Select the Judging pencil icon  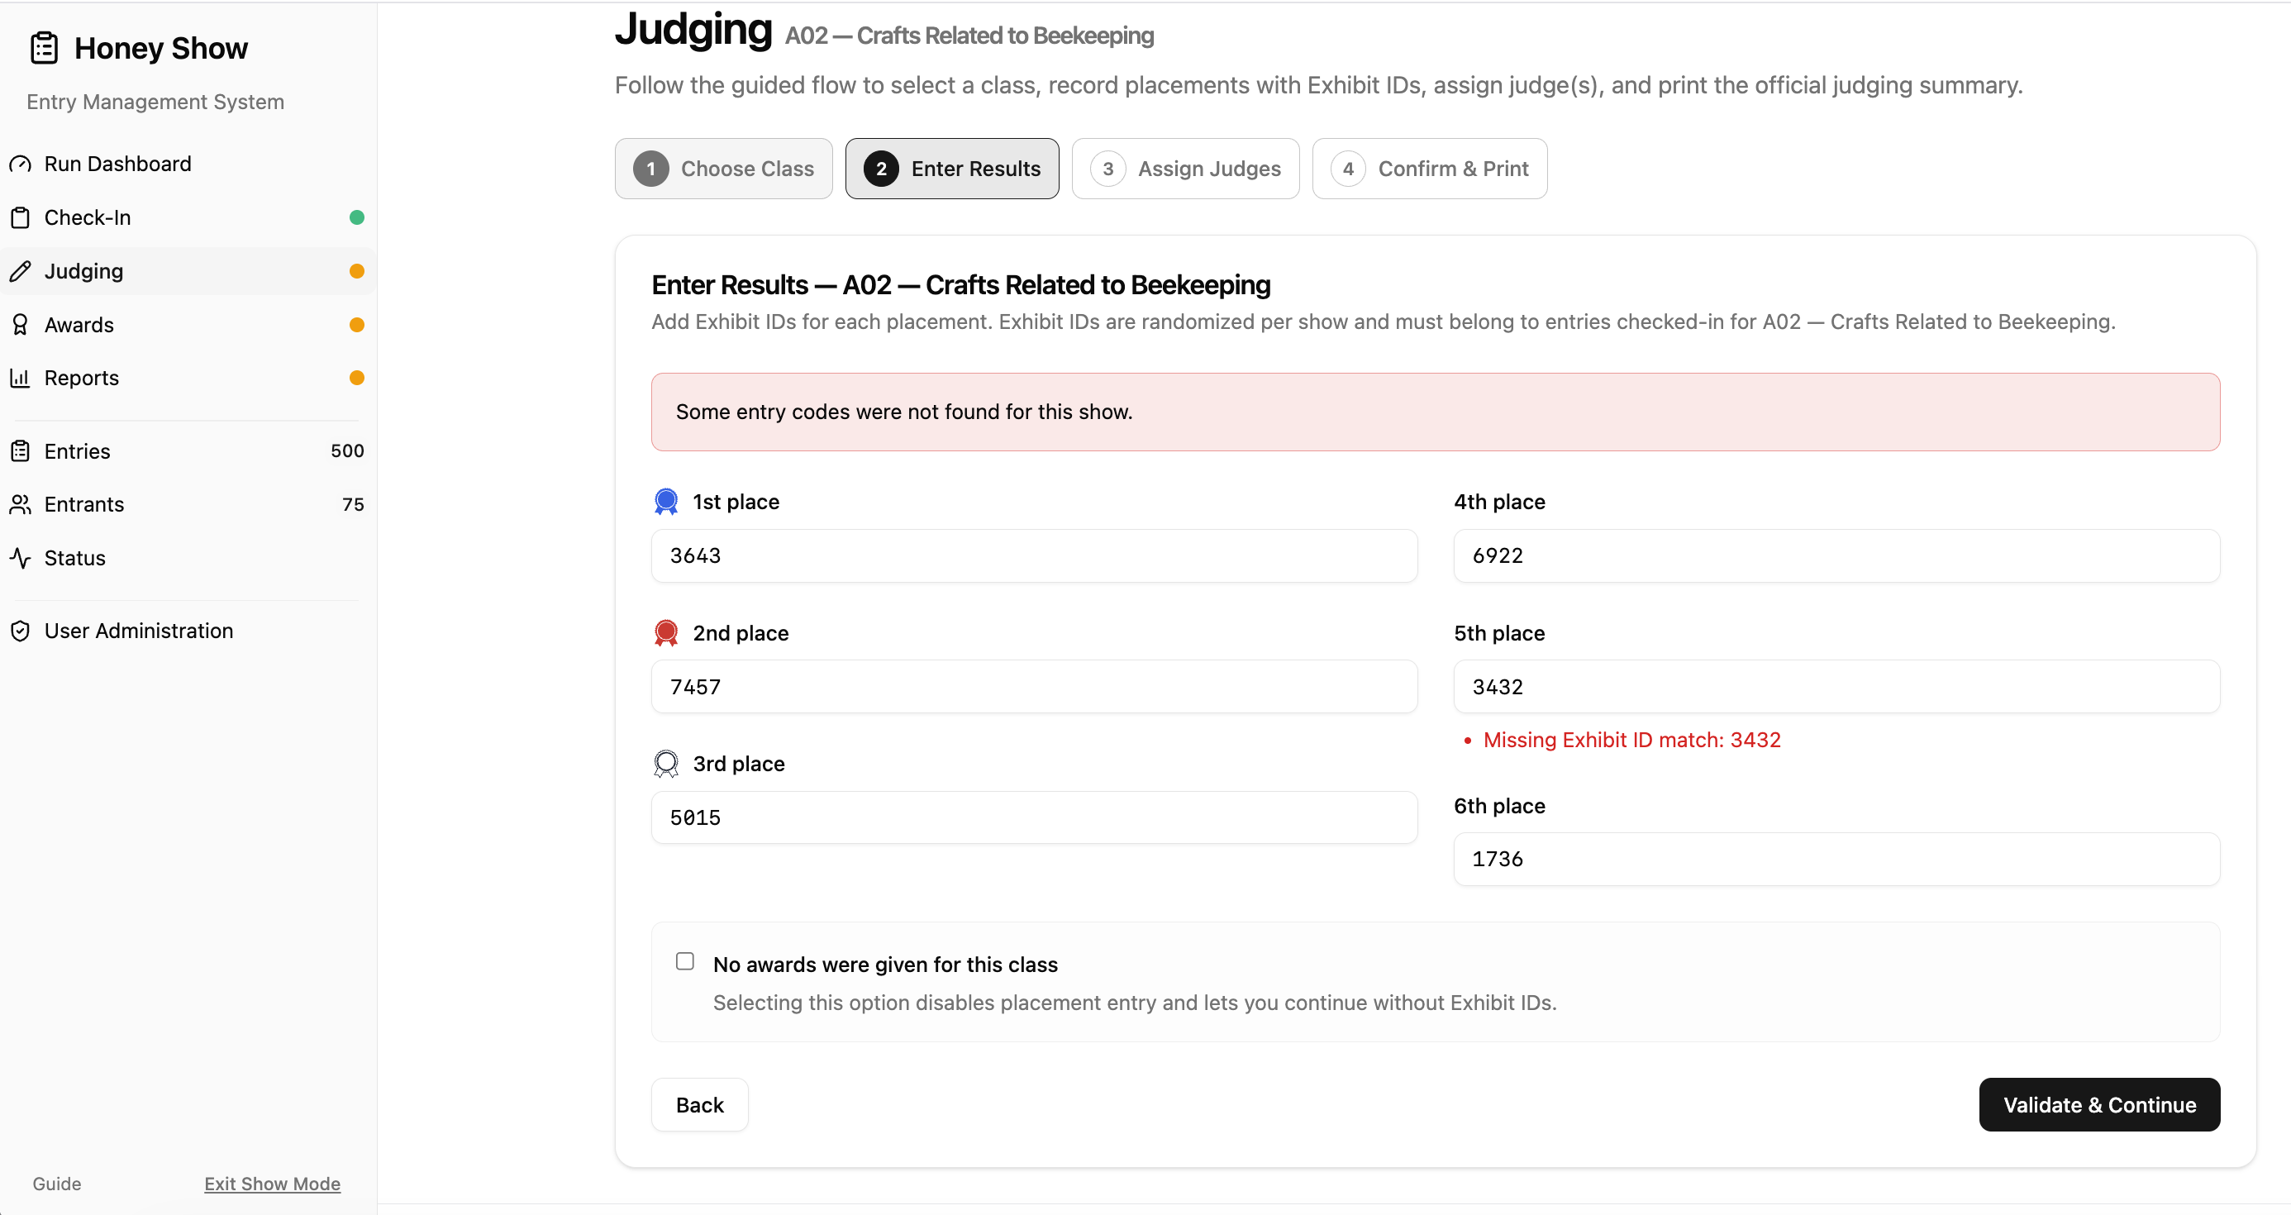[x=21, y=271]
